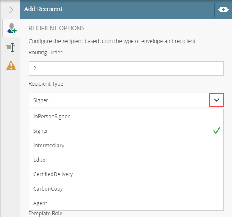This screenshot has height=217, width=232.
Task: Click the RECIPIENT OPTIONS section heading
Action: [57, 28]
